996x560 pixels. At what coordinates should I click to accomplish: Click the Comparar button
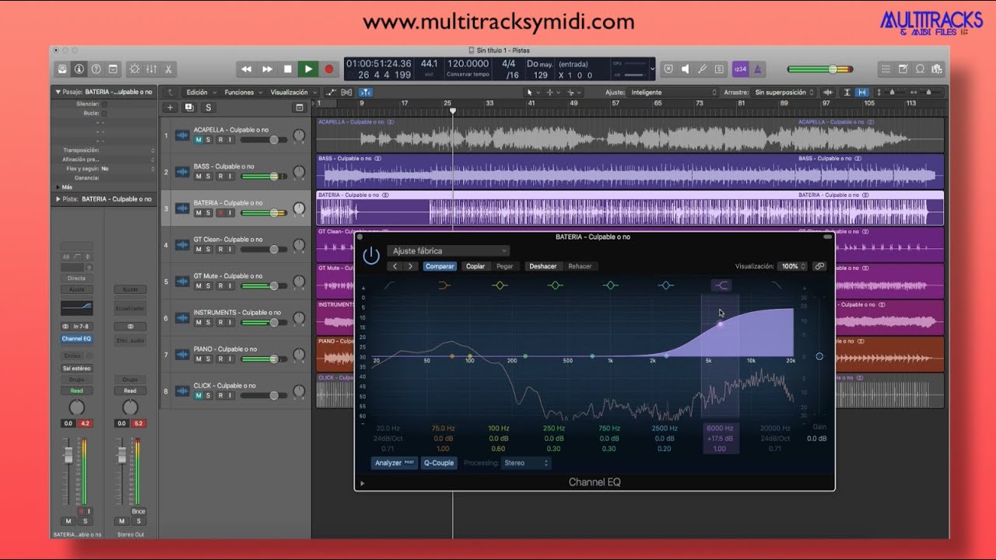point(440,266)
